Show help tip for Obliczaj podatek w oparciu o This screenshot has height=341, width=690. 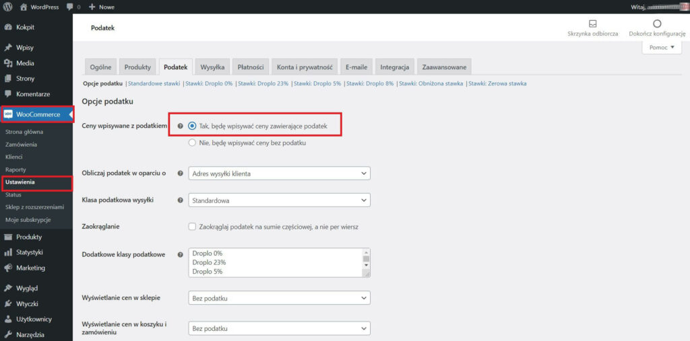point(180,173)
